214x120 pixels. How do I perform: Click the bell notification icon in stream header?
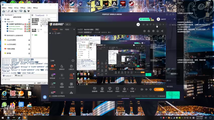tap(158, 31)
